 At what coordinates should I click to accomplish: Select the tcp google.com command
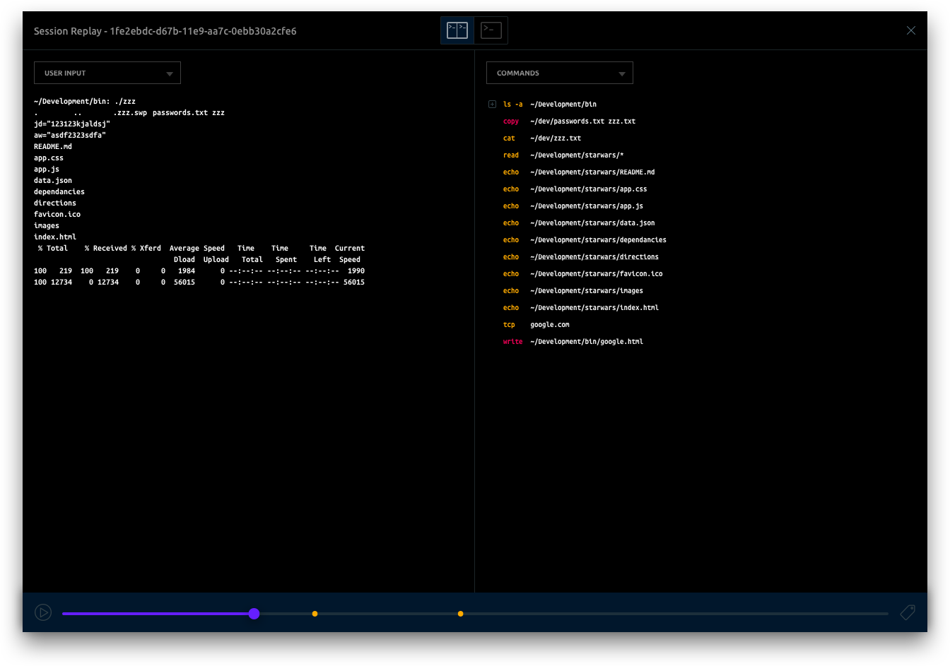click(x=536, y=325)
